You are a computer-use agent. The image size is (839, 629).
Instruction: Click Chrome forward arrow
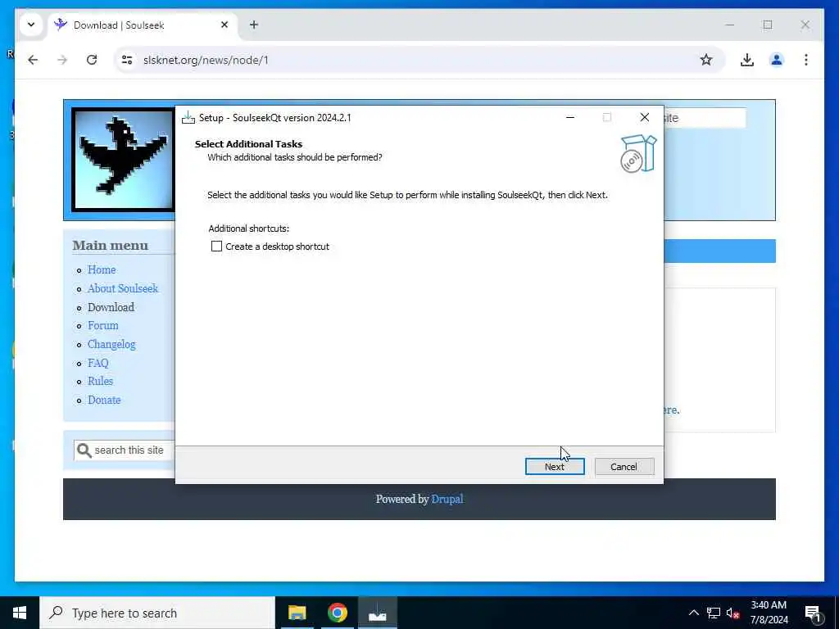tap(62, 60)
